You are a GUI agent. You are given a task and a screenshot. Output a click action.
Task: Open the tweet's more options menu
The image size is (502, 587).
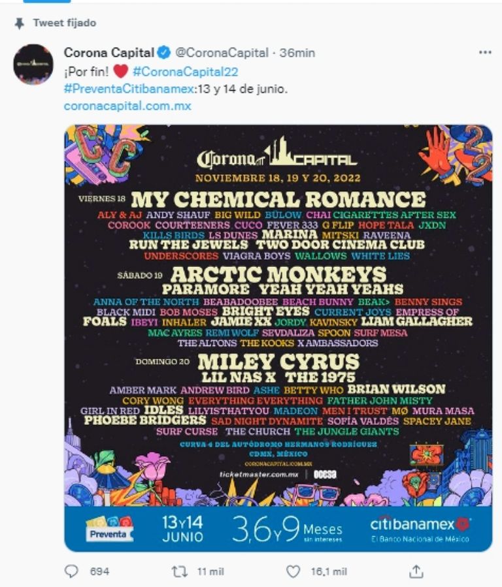[484, 52]
